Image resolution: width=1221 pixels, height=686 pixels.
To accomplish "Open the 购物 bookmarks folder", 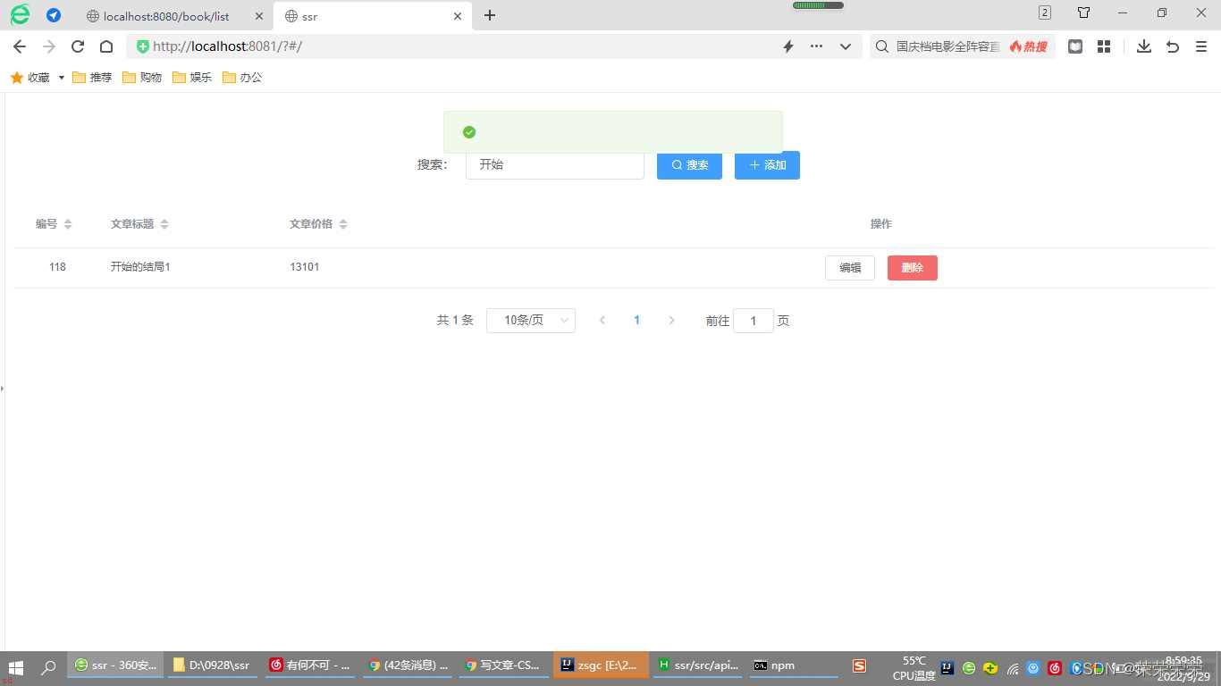I will (x=142, y=78).
